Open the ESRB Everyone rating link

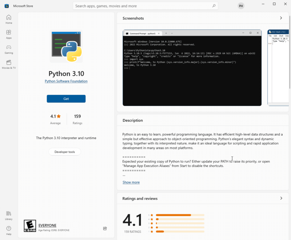tap(47, 225)
